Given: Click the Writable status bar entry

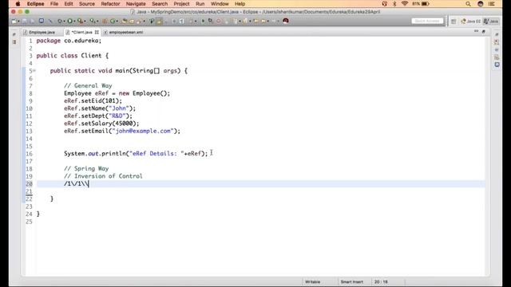Looking at the screenshot, I should [x=312, y=281].
